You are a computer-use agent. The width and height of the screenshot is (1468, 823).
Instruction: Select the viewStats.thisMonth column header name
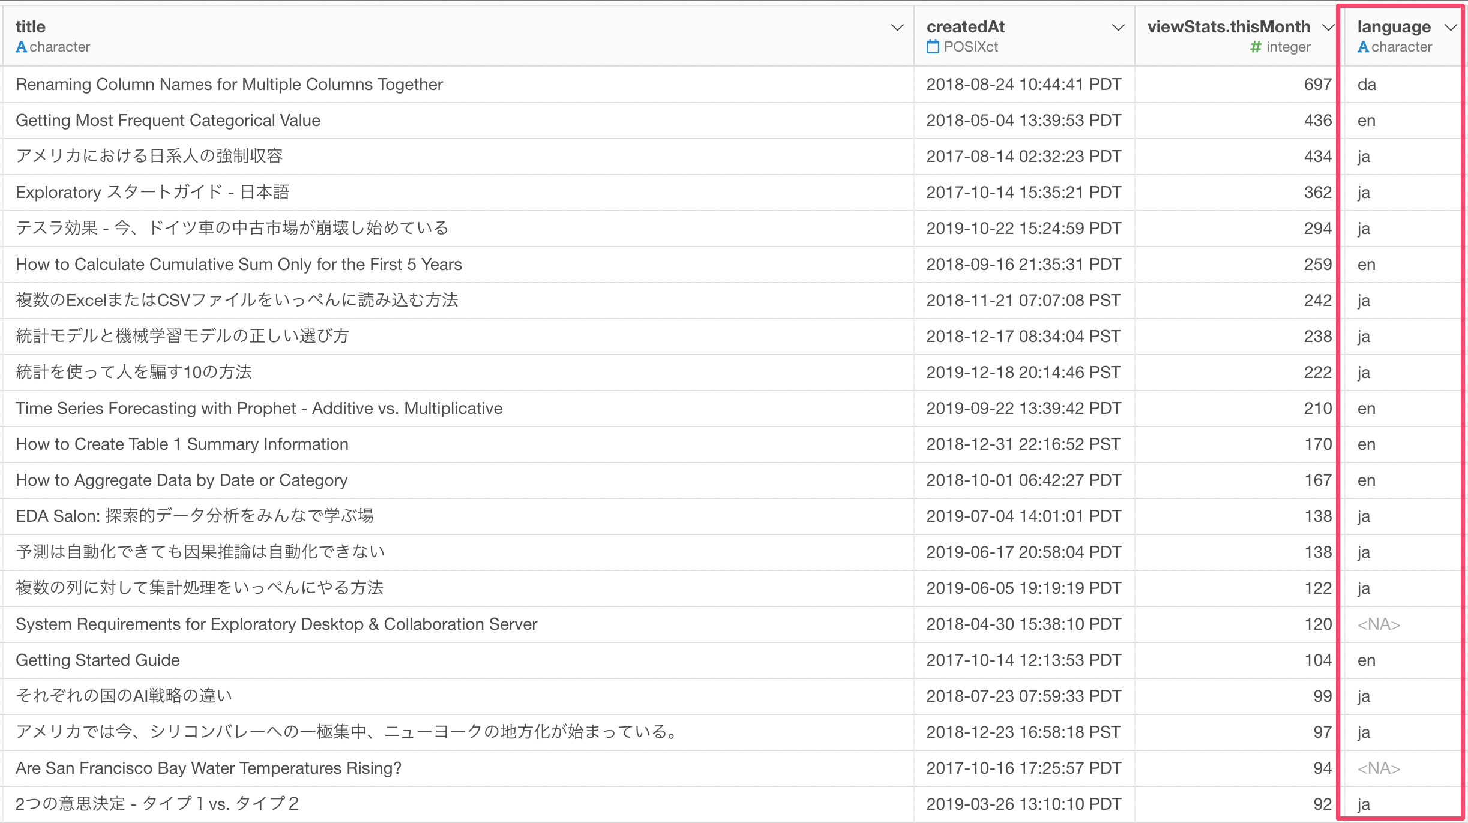click(x=1228, y=27)
